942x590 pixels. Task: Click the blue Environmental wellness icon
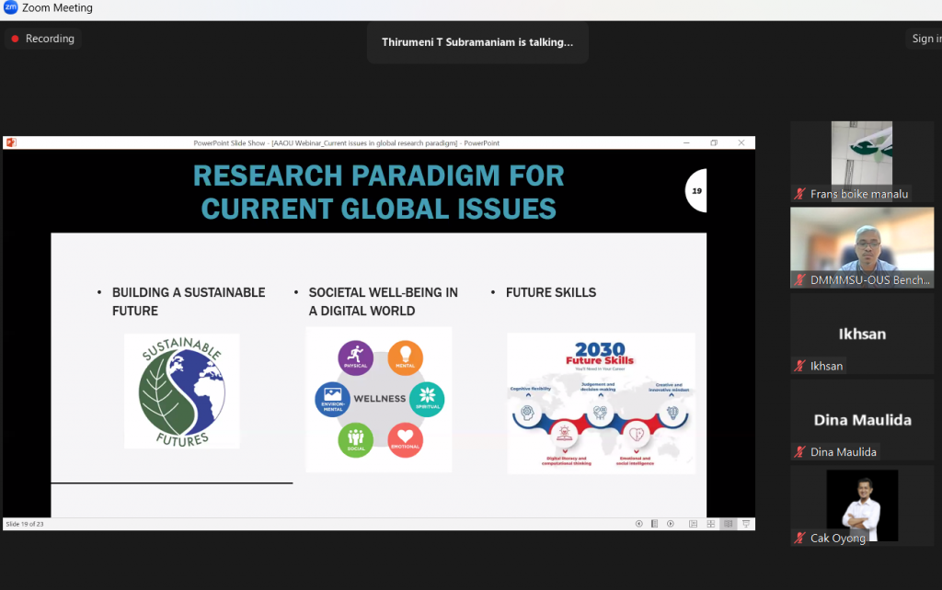tap(333, 399)
